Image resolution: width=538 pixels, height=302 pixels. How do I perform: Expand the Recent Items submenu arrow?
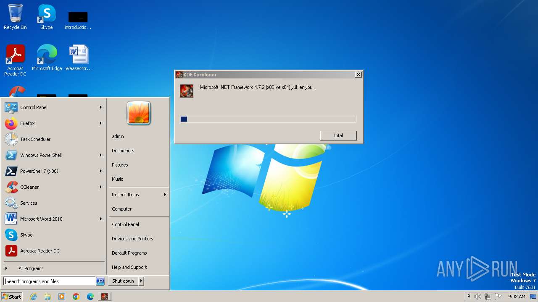165,195
